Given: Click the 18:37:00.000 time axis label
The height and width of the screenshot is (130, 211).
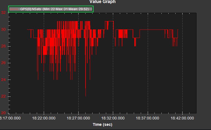Looking at the screenshot, I should point(147,118).
